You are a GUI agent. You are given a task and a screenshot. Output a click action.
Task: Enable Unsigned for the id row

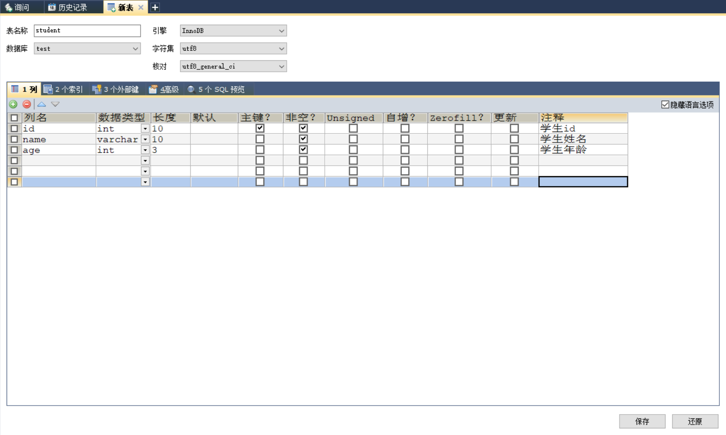353,128
